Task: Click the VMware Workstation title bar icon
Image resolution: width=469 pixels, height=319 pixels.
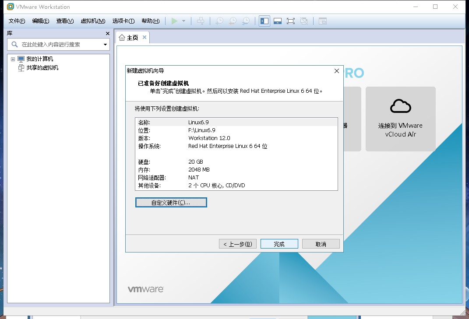Action: 10,7
